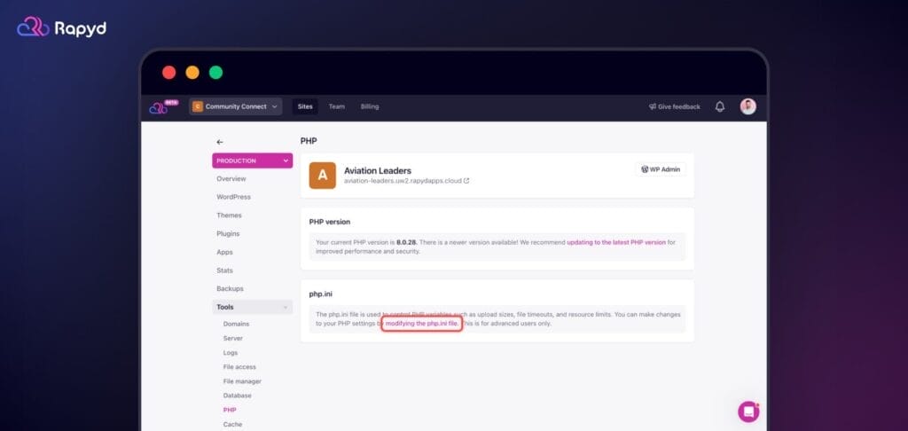The width and height of the screenshot is (908, 431).
Task: Open Cache under Tools
Action: coord(232,425)
